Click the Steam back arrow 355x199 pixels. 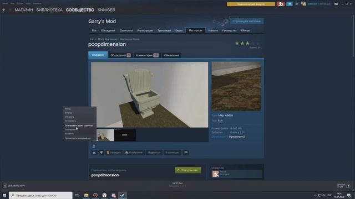click(x=4, y=10)
